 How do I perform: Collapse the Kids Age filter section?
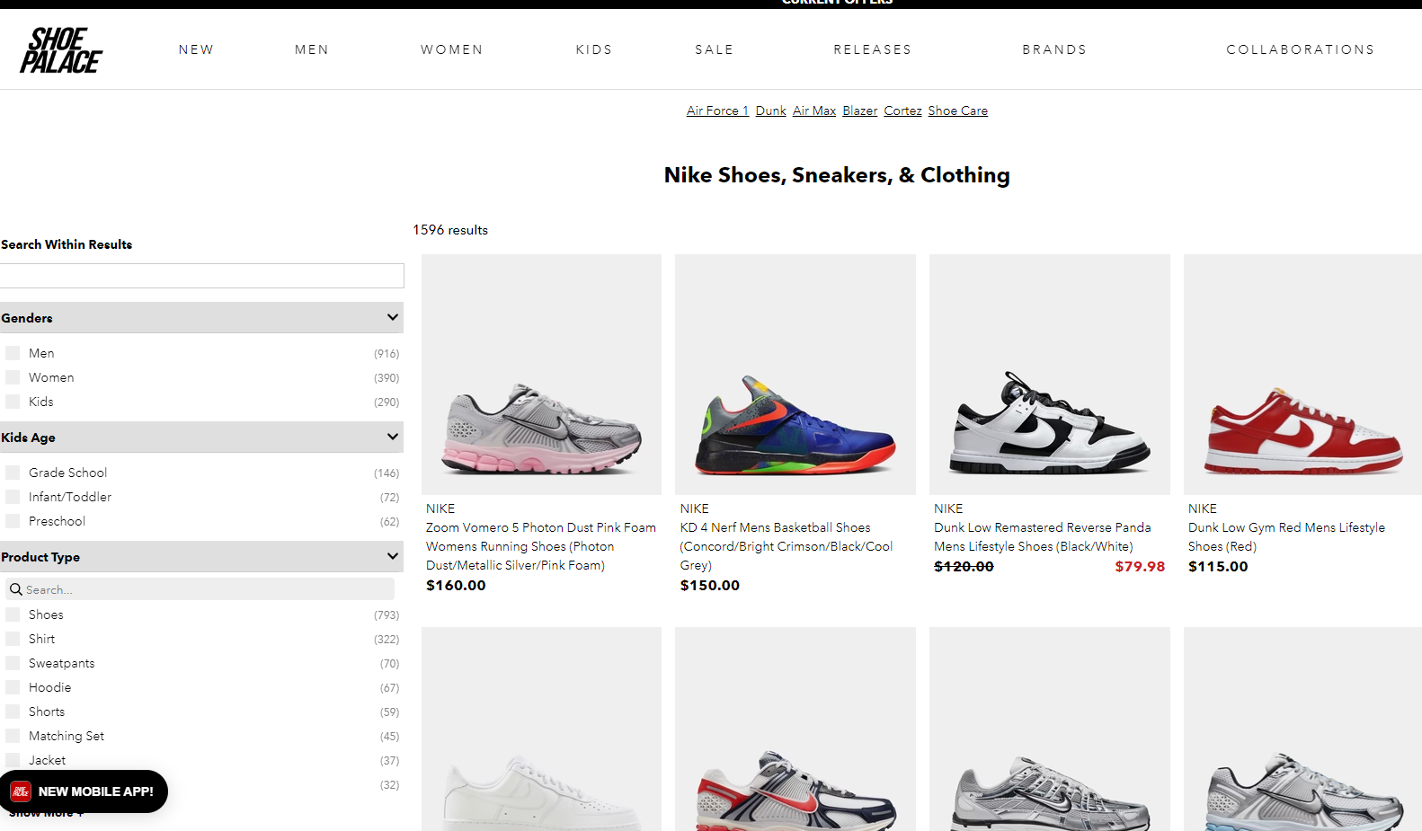coord(392,437)
